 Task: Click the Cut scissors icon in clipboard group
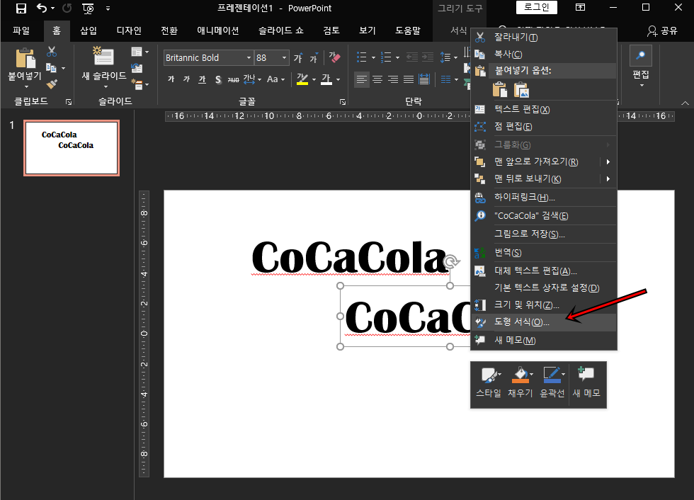pyautogui.click(x=52, y=52)
